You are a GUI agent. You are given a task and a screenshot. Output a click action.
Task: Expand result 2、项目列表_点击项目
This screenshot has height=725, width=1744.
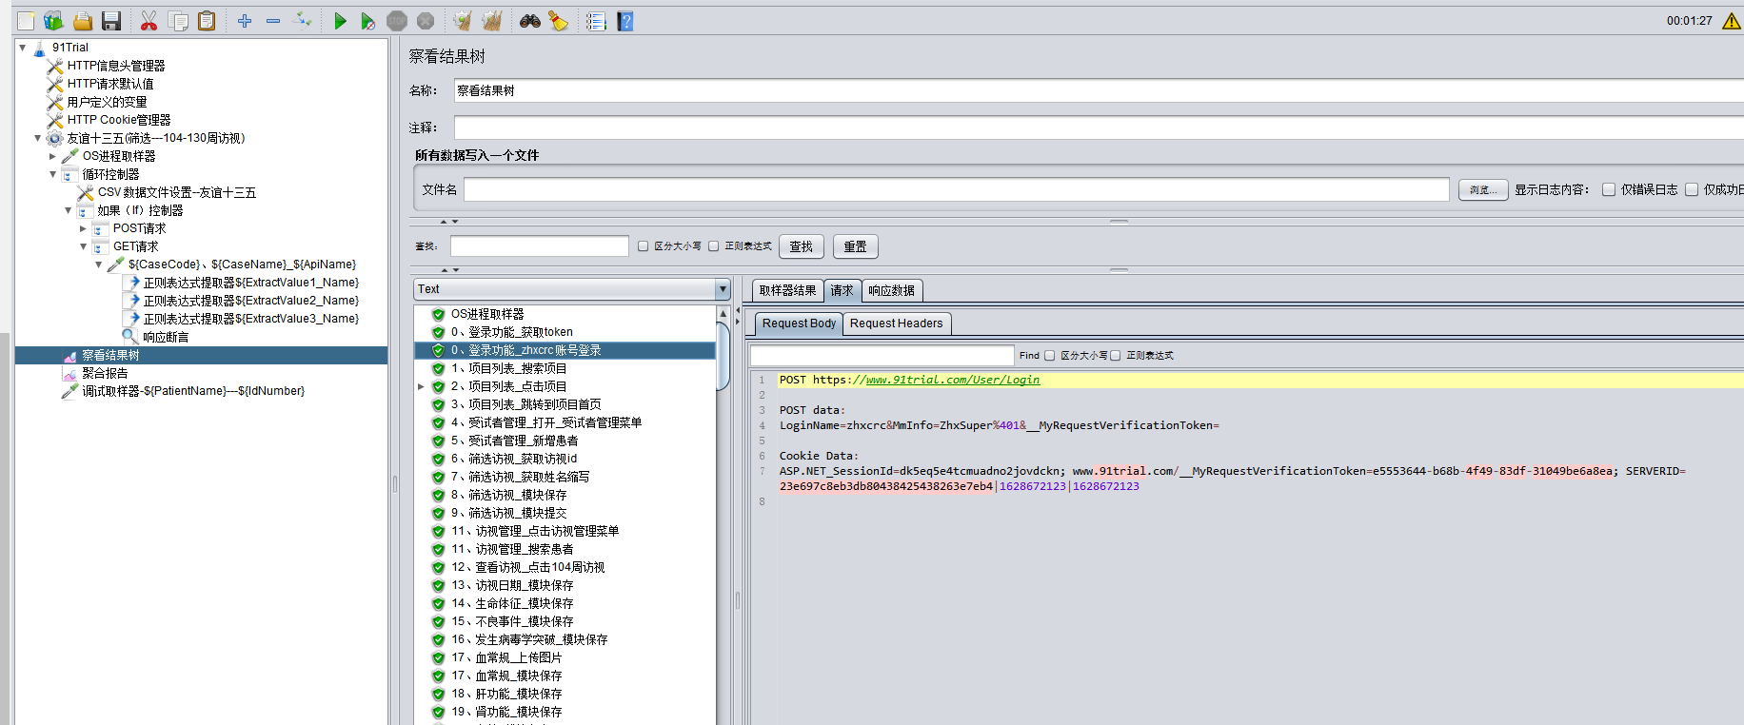coord(422,386)
